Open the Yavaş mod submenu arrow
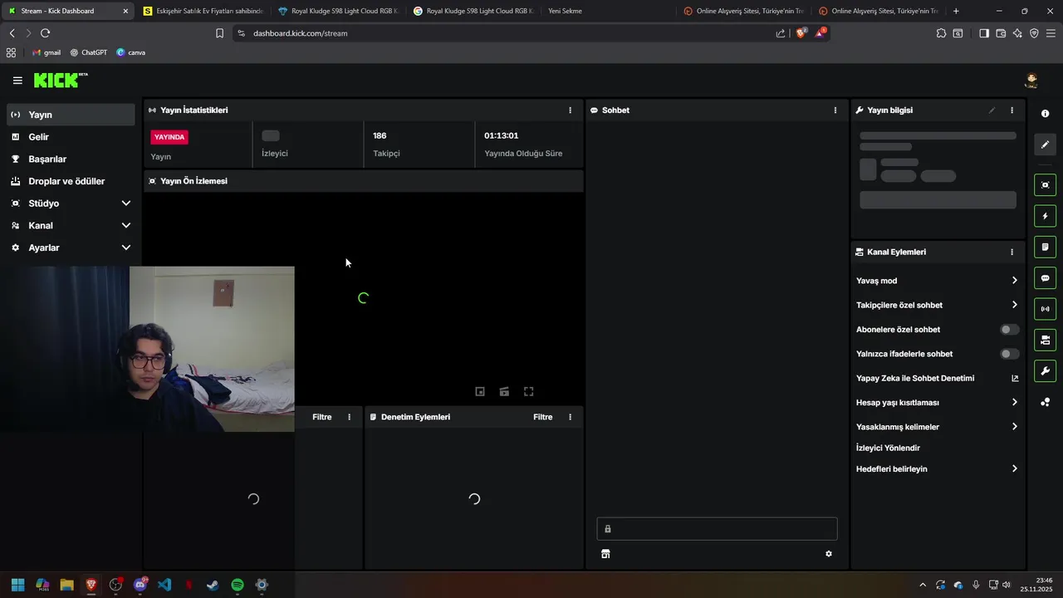 pos(1014,281)
